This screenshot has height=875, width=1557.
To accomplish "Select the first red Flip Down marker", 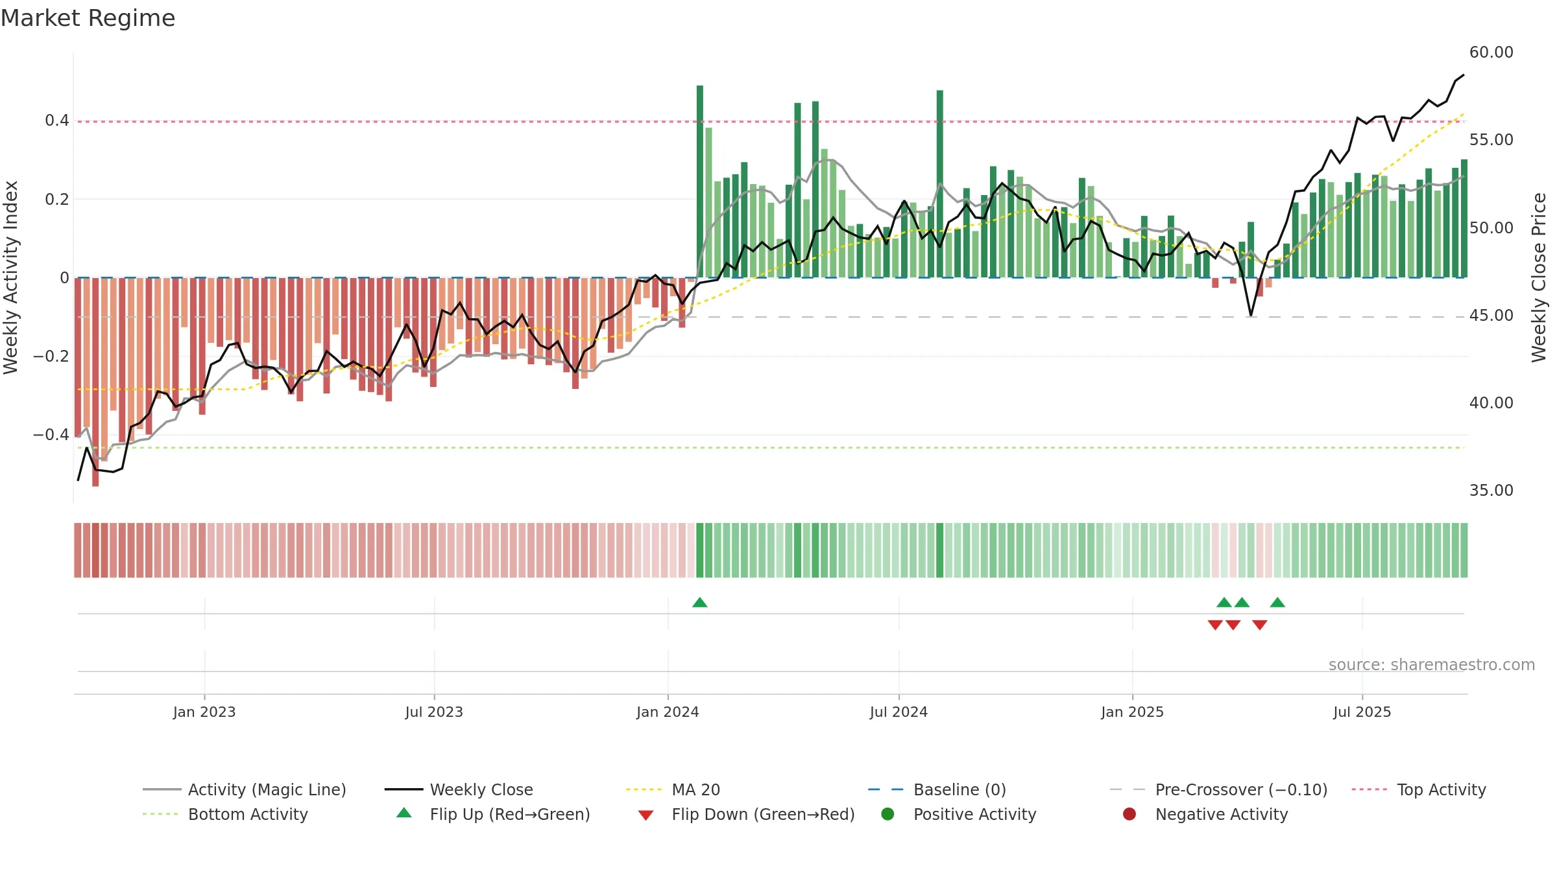I will click(1215, 625).
